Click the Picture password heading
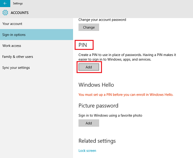Screen dimensions: 193x158 click(x=98, y=106)
